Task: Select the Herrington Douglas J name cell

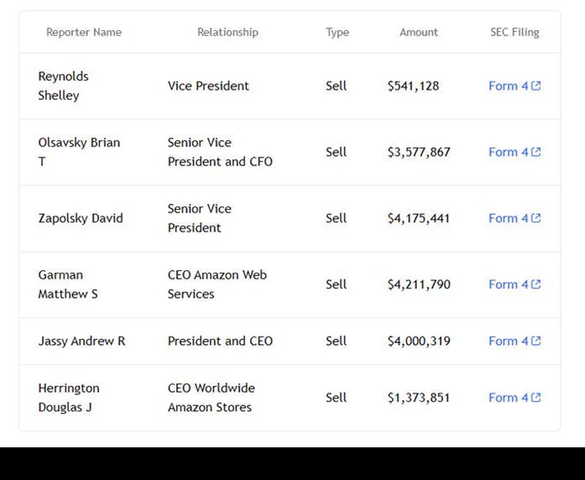Action: [69, 397]
